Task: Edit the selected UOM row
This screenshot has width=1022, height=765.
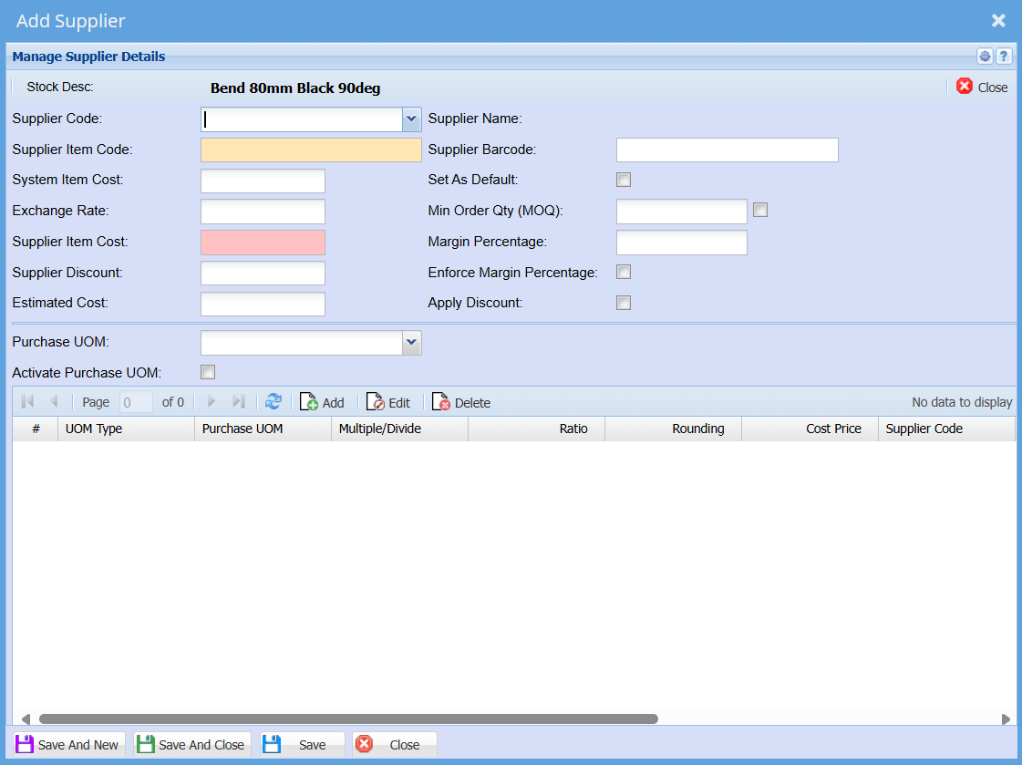Action: tap(388, 402)
